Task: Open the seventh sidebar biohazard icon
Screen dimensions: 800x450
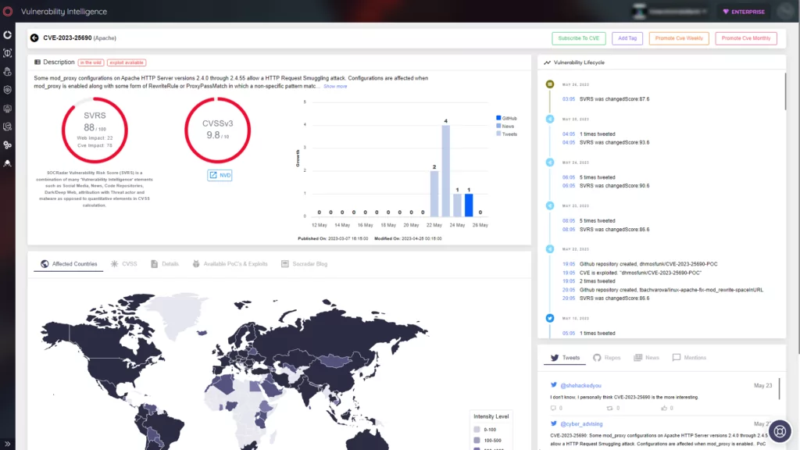Action: 8,145
